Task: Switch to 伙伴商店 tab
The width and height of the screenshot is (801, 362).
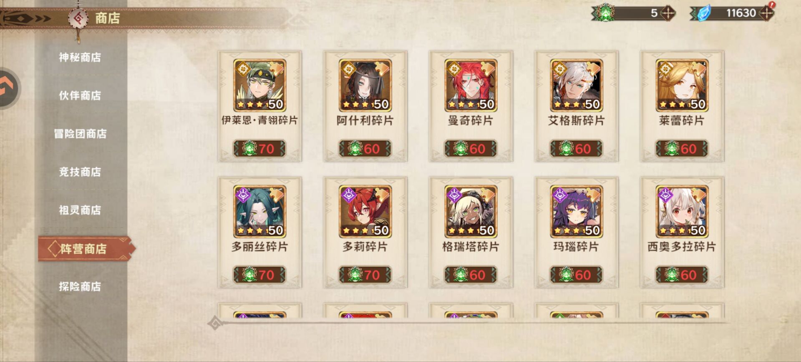Action: (x=80, y=95)
